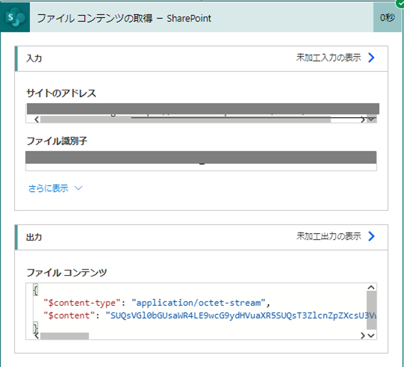Click left scroll arrow in サイトのアドレス field
The height and width of the screenshot is (367, 404).
[x=36, y=119]
